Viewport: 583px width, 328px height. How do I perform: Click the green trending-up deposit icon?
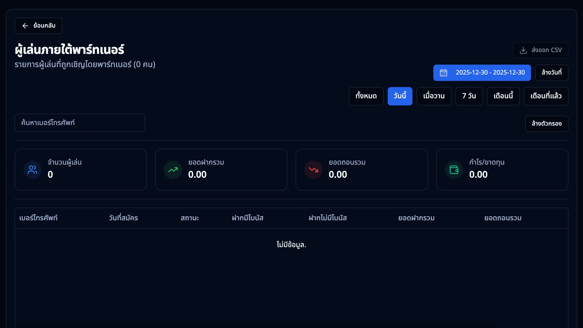tap(173, 170)
